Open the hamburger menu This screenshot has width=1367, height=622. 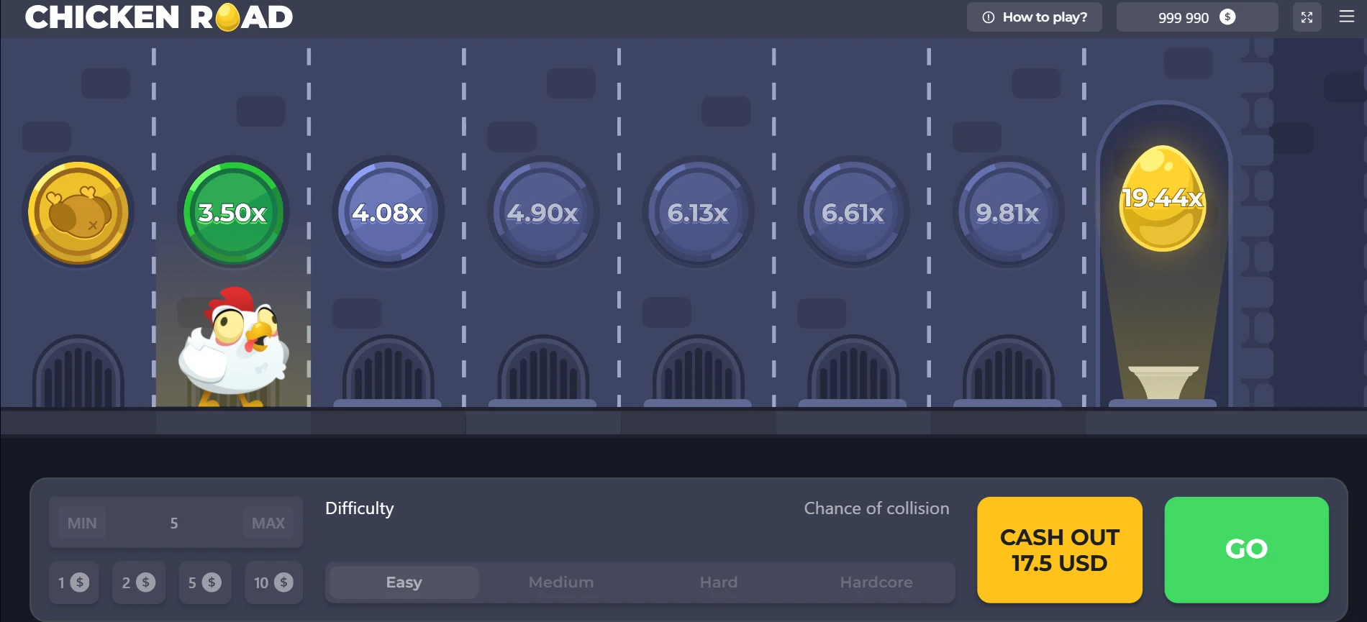1346,17
